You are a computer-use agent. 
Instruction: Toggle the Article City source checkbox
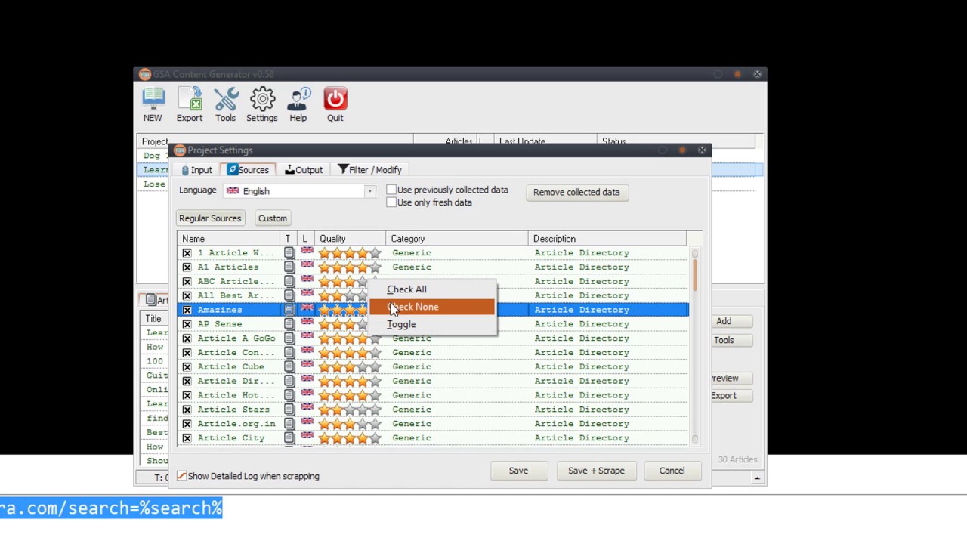pos(187,438)
